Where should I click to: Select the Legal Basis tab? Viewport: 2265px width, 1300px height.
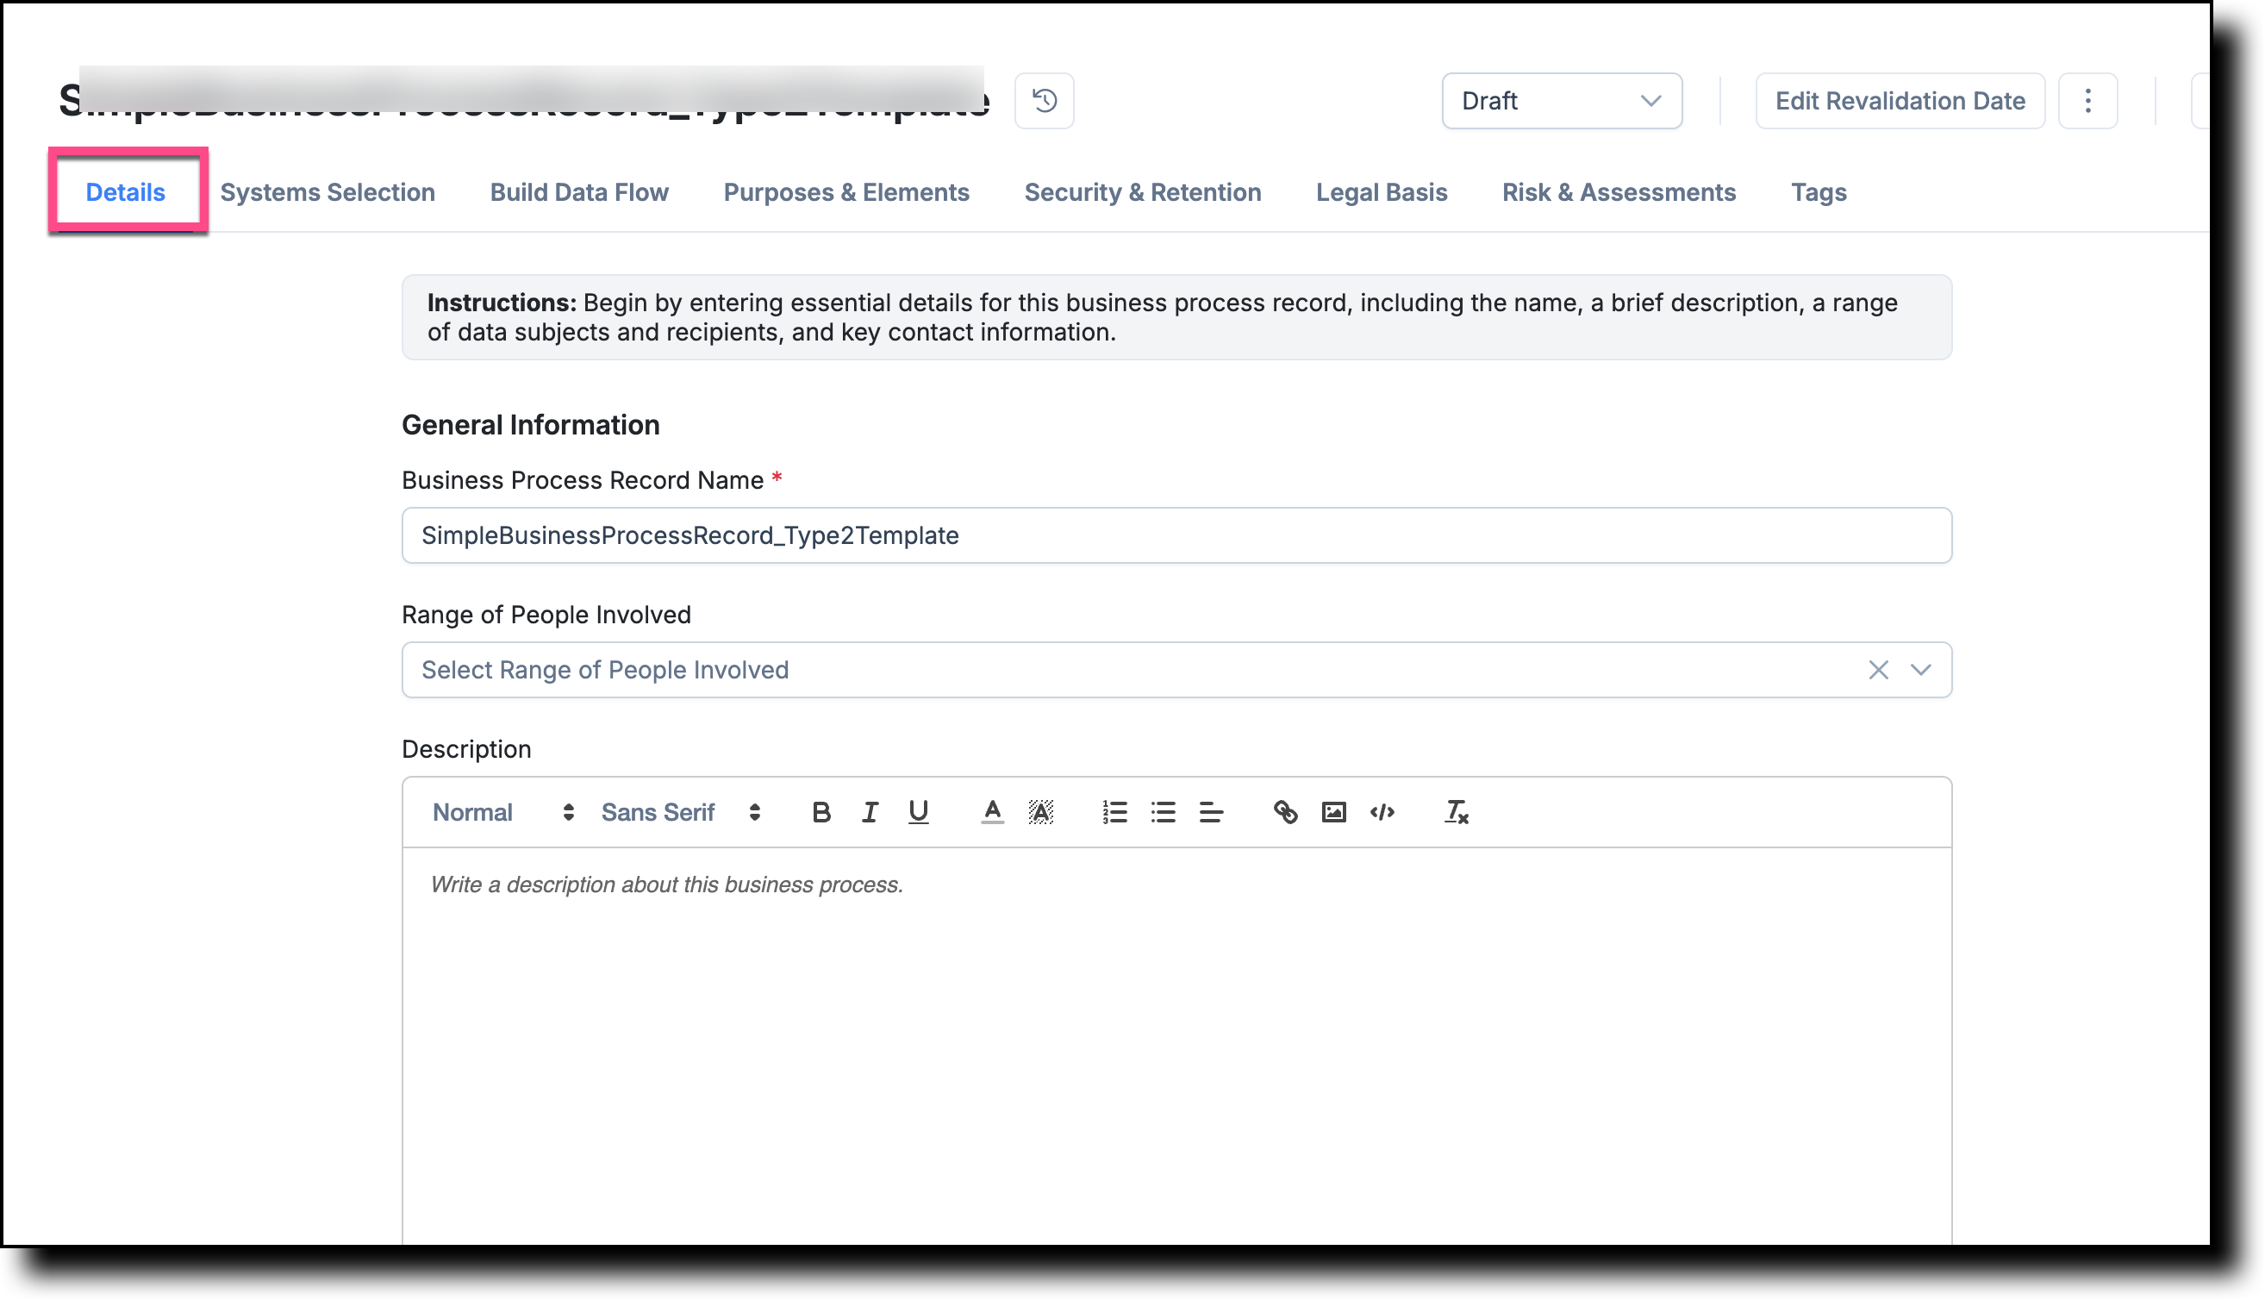click(x=1382, y=193)
